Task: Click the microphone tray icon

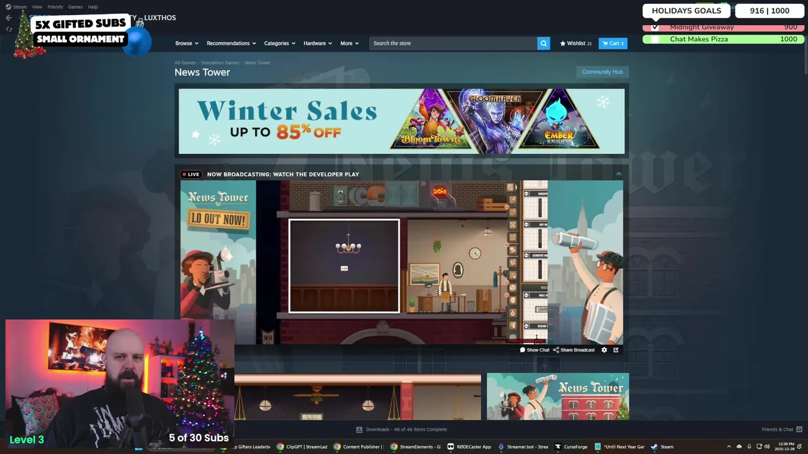Action: click(749, 447)
